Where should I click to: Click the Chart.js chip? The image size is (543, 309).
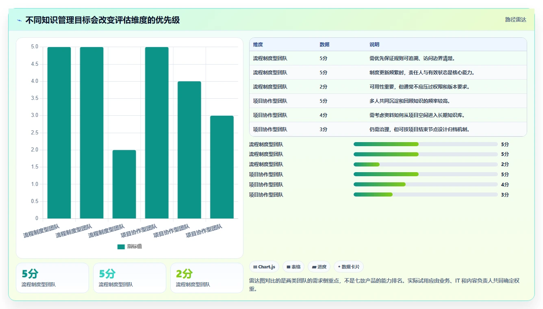(x=264, y=267)
